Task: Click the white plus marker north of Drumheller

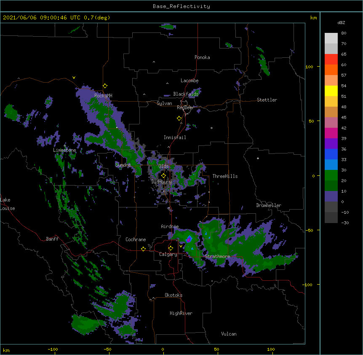Action: click(x=258, y=158)
